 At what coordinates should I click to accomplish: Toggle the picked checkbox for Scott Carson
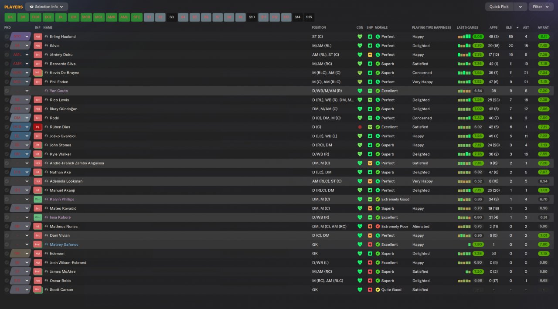tap(7, 289)
